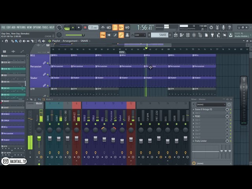
Task: Open the help question mark icon
Action: pos(230,28)
